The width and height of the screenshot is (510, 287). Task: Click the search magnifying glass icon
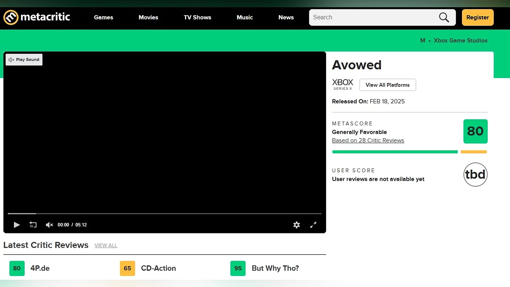tap(444, 17)
